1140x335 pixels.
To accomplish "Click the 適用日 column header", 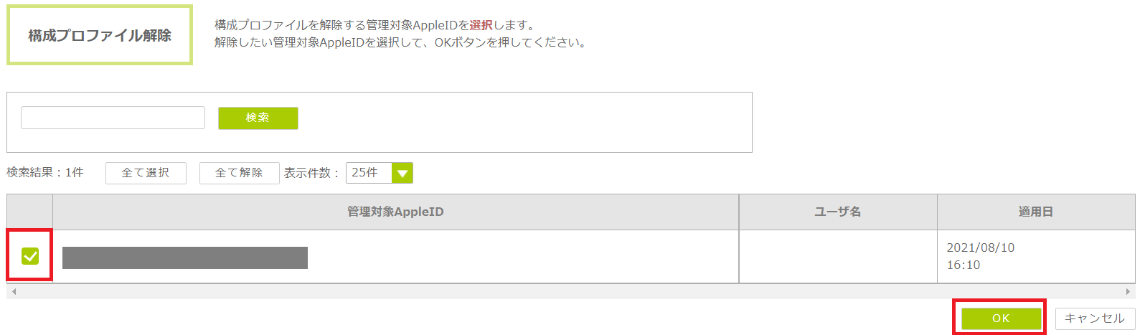I will [x=1035, y=212].
